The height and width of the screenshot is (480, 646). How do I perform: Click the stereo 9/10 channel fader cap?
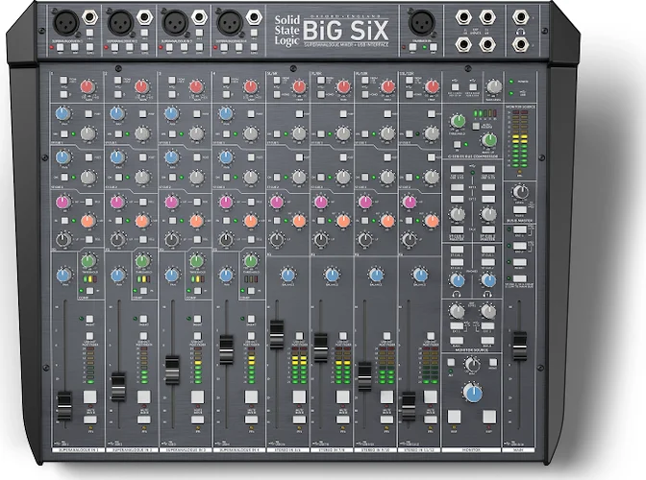click(365, 376)
